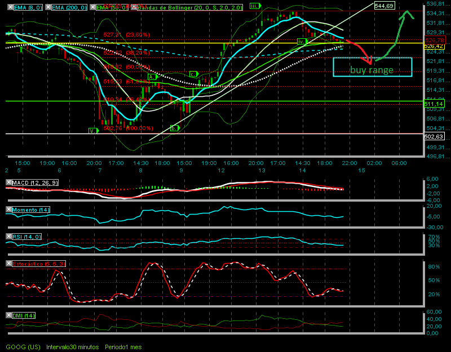Image resolution: width=451 pixels, height=352 pixels.
Task: Select the 511,14 green price level tag
Action: 434,104
